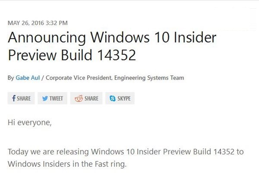
Task: Send the article using the SKYPE button
Action: (120, 98)
